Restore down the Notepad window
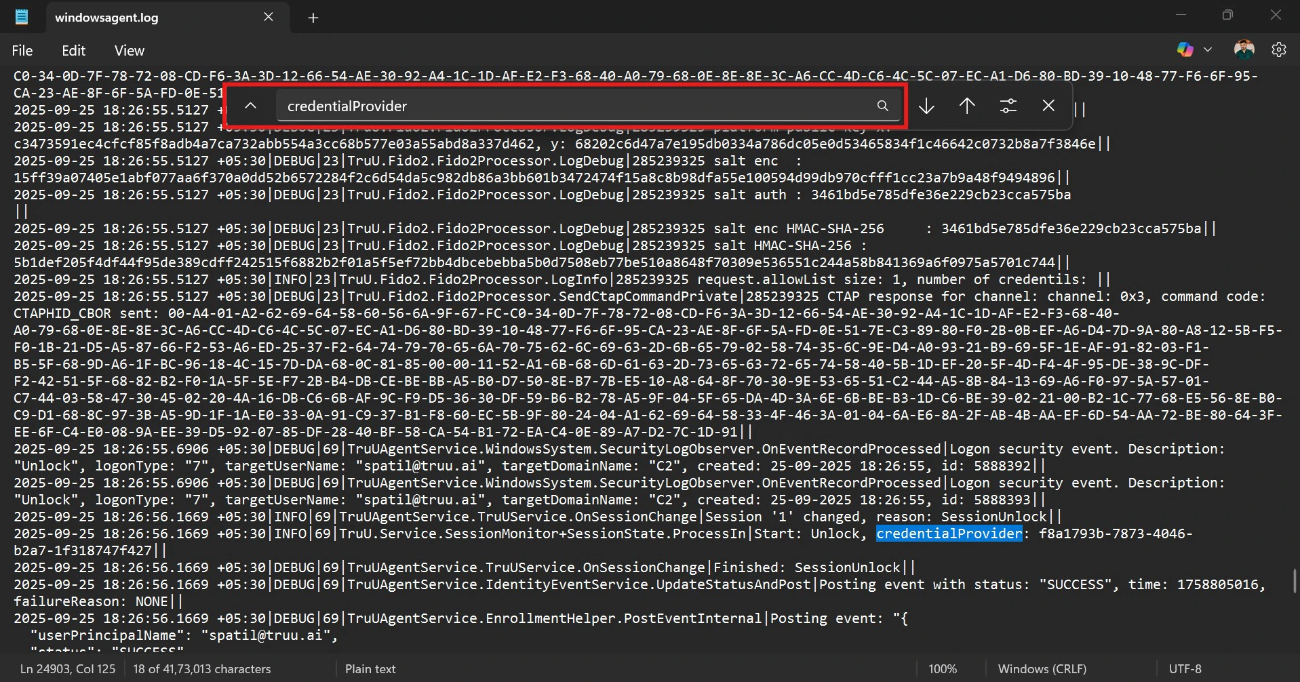The image size is (1300, 682). 1227,15
